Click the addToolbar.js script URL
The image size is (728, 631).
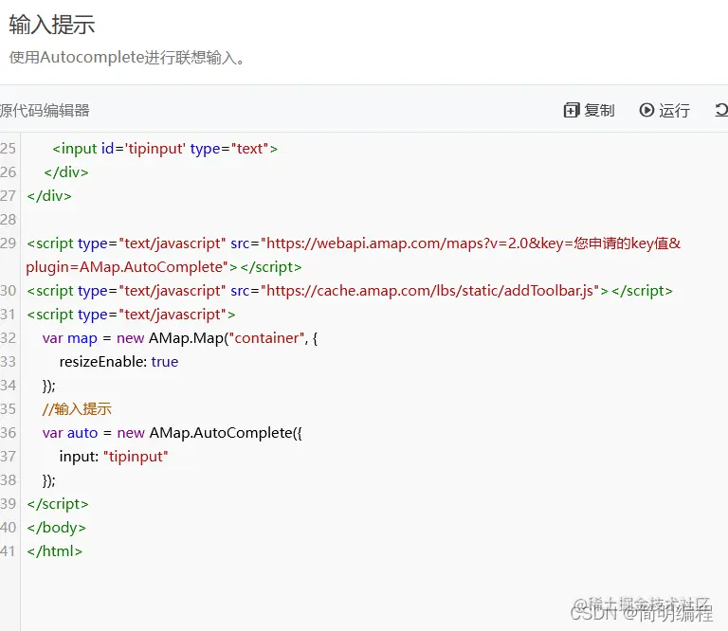click(430, 291)
